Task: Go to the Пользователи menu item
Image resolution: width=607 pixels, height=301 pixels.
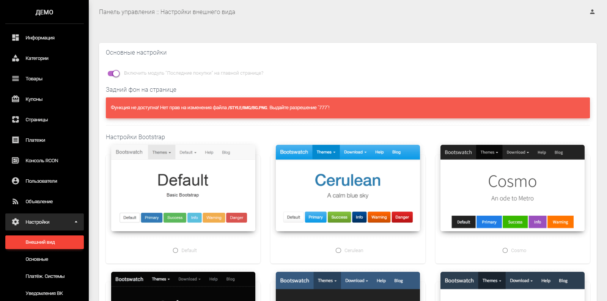Action: coord(44,181)
